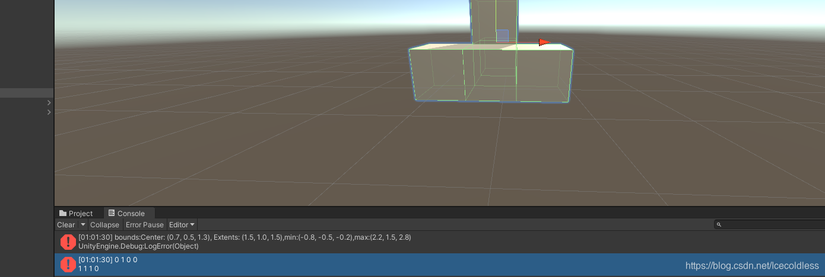Click the error icon of the bounds log
825x277 pixels.
click(68, 241)
